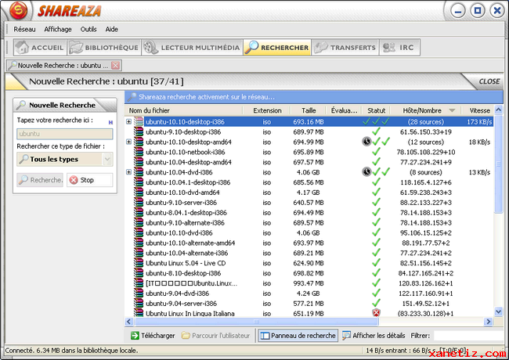Click archive icon for ubuntu-8.04.1-desktop-i386

[139, 212]
